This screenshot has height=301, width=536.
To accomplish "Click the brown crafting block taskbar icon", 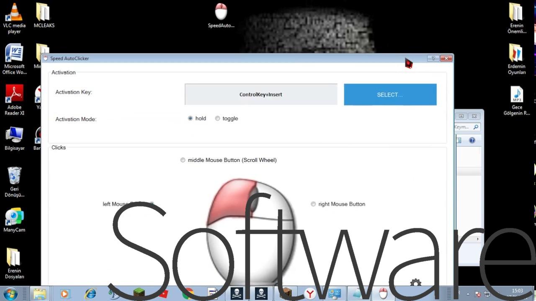I will (x=286, y=294).
